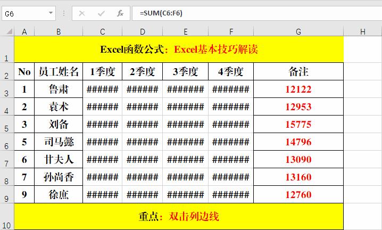Screen dimensions: 382x230
Task: Expand the Name Box dropdown arrow
Action: [51, 13]
